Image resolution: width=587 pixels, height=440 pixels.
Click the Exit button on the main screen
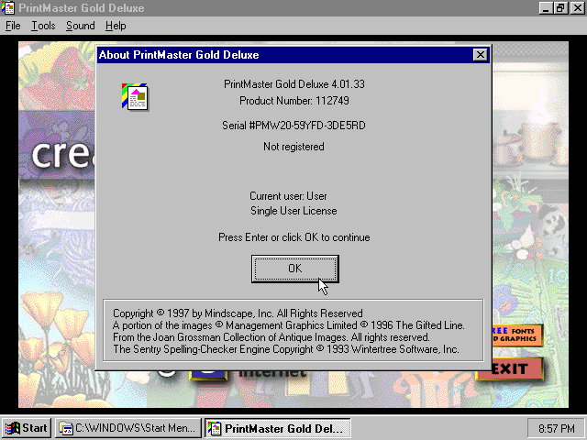510,368
